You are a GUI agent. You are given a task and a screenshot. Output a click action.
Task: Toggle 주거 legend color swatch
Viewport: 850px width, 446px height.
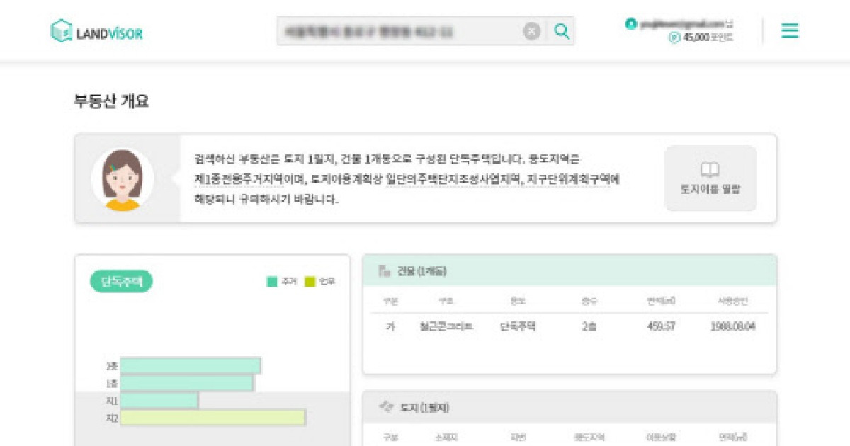click(271, 282)
